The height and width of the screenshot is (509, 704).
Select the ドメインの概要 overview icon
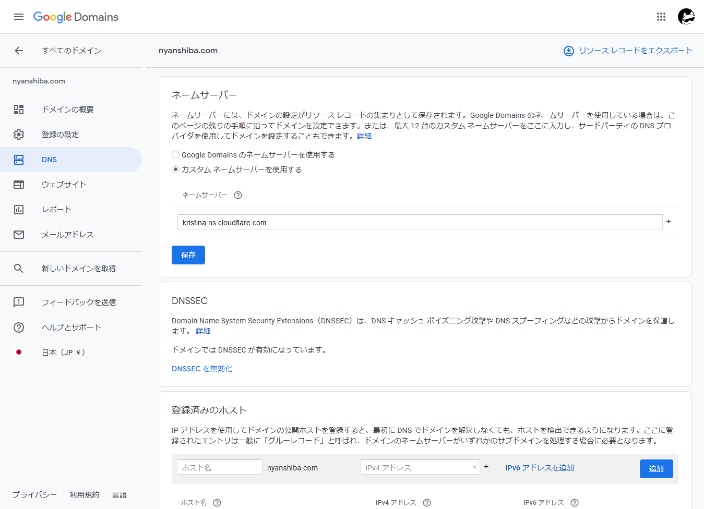coord(19,109)
